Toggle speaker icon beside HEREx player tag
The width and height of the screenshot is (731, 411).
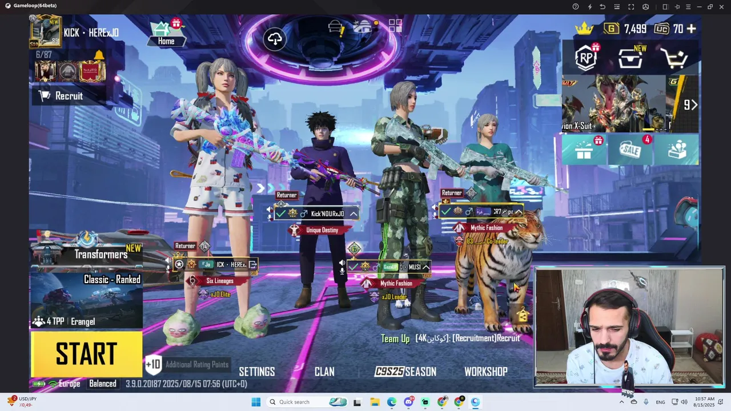pos(168,261)
